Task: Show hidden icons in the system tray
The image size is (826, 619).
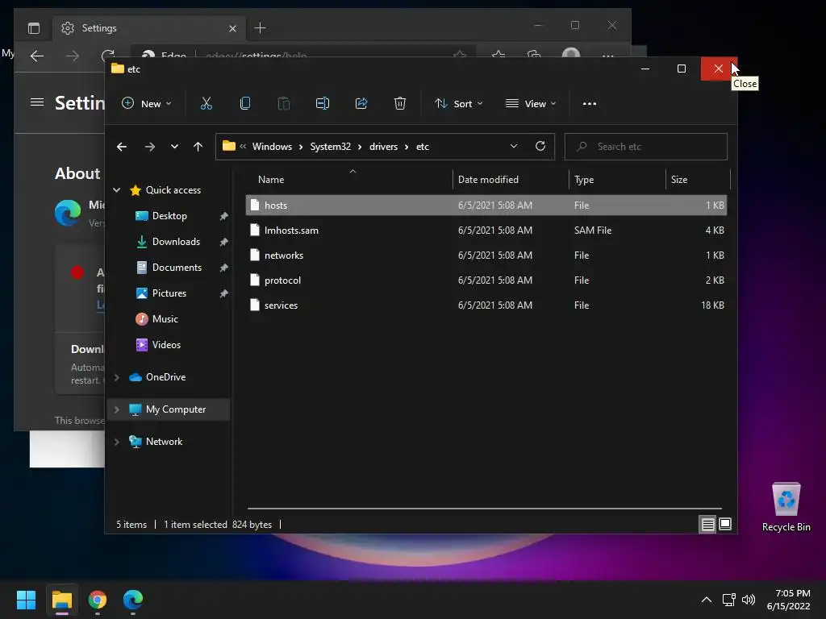Action: tap(707, 600)
